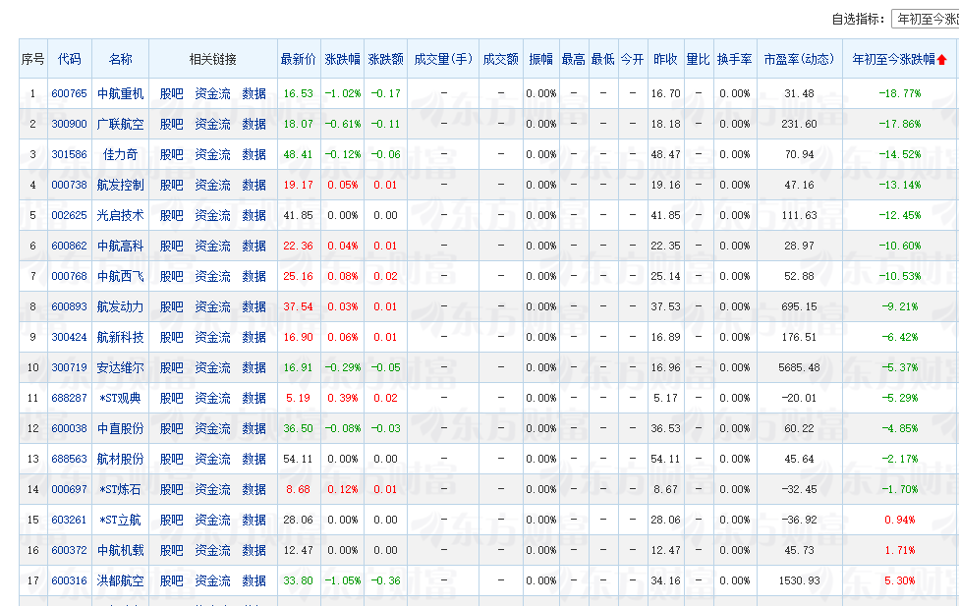Open 中航西飞 stock name link
959x606 pixels.
coord(121,276)
